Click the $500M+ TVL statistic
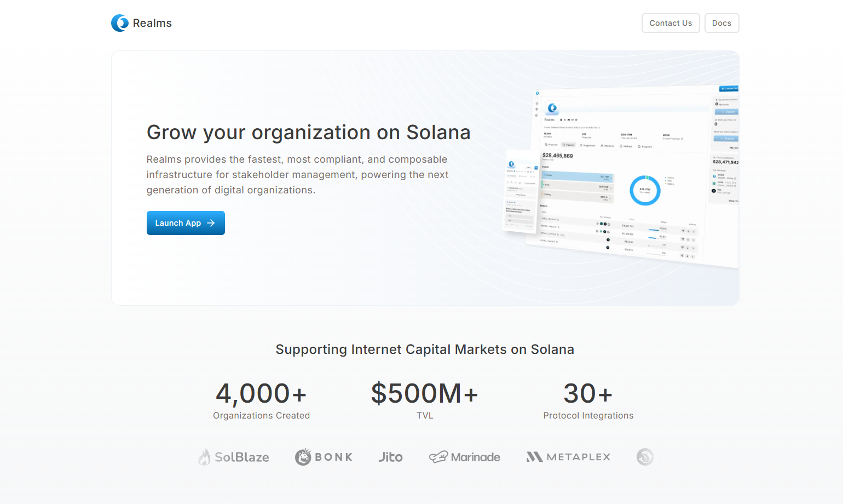Viewport: 843px width, 504px height. tap(425, 400)
